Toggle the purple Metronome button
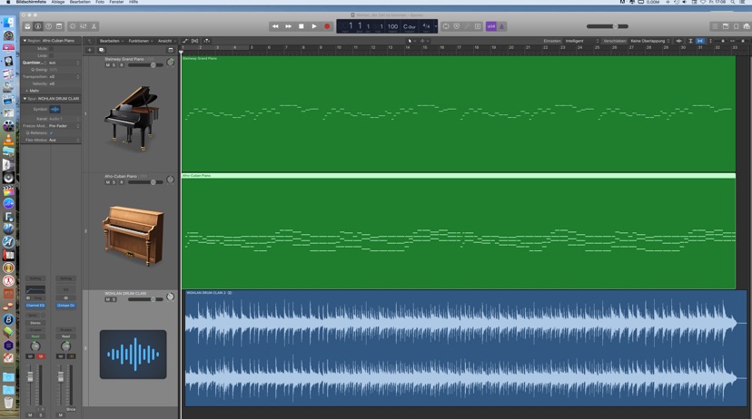Screen dimensions: 752x419 501,26
